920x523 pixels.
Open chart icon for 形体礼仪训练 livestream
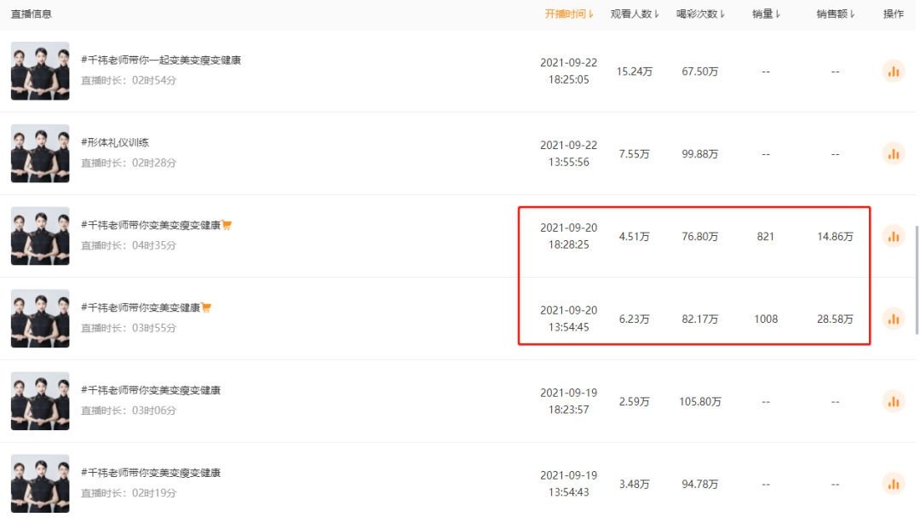[x=894, y=154]
